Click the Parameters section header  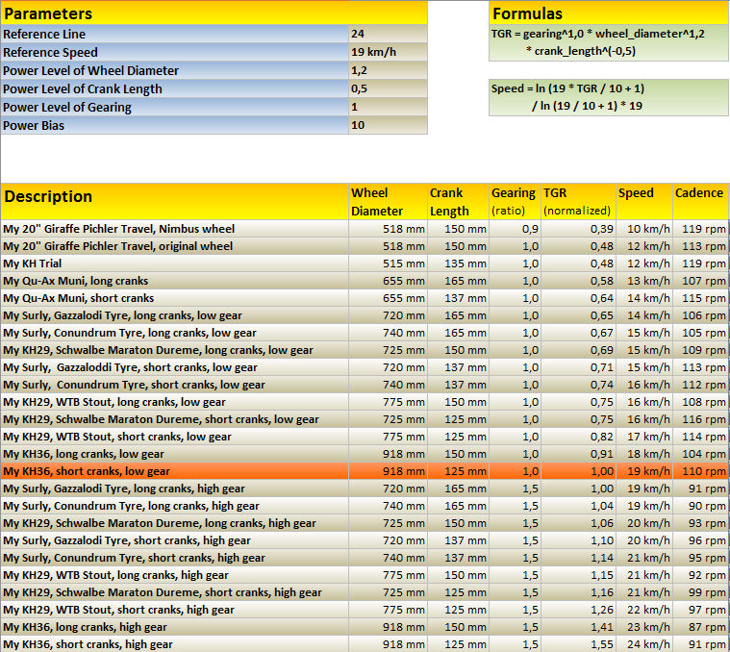coord(214,13)
